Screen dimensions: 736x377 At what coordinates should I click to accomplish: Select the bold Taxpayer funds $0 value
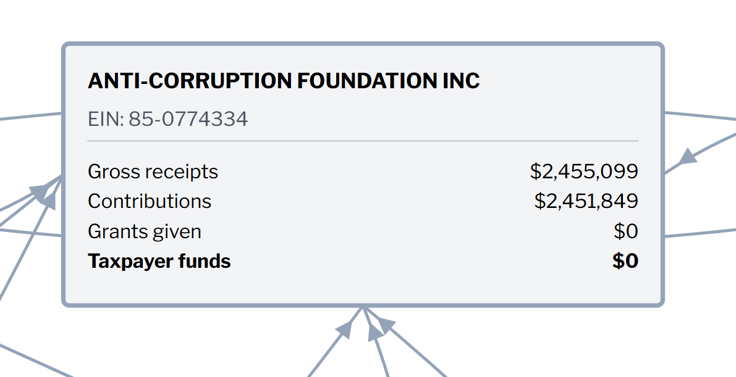pyautogui.click(x=625, y=261)
